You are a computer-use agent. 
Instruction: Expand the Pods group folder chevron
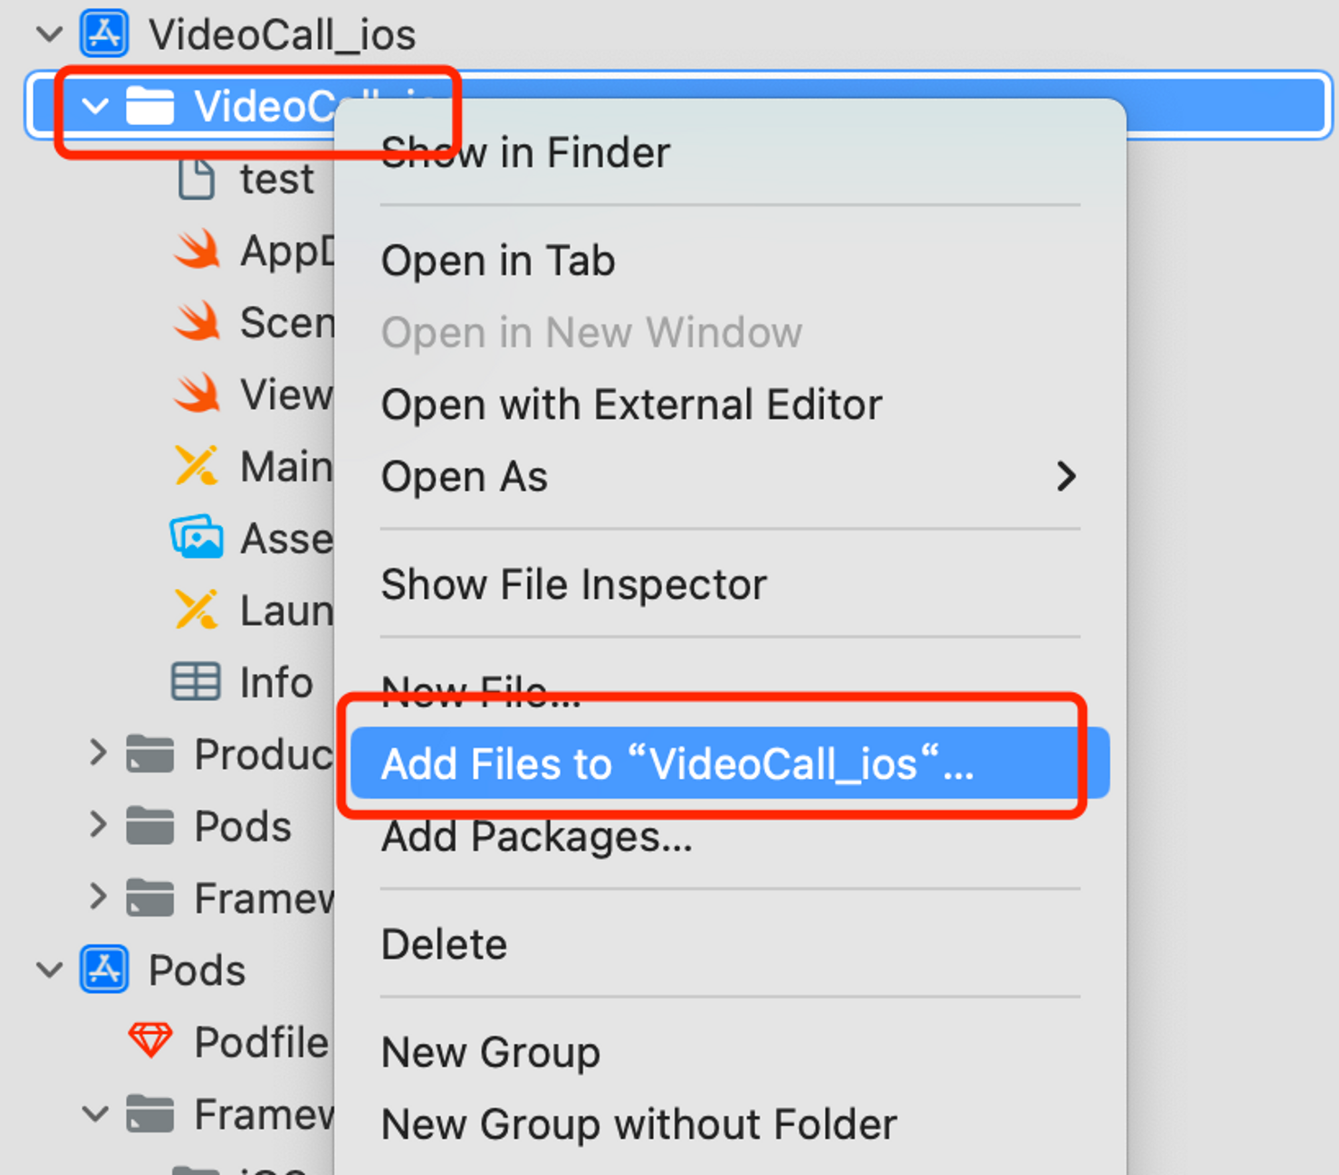tap(98, 825)
